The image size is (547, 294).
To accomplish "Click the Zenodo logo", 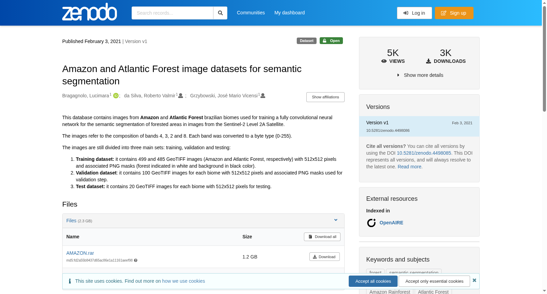I will 90,12.
